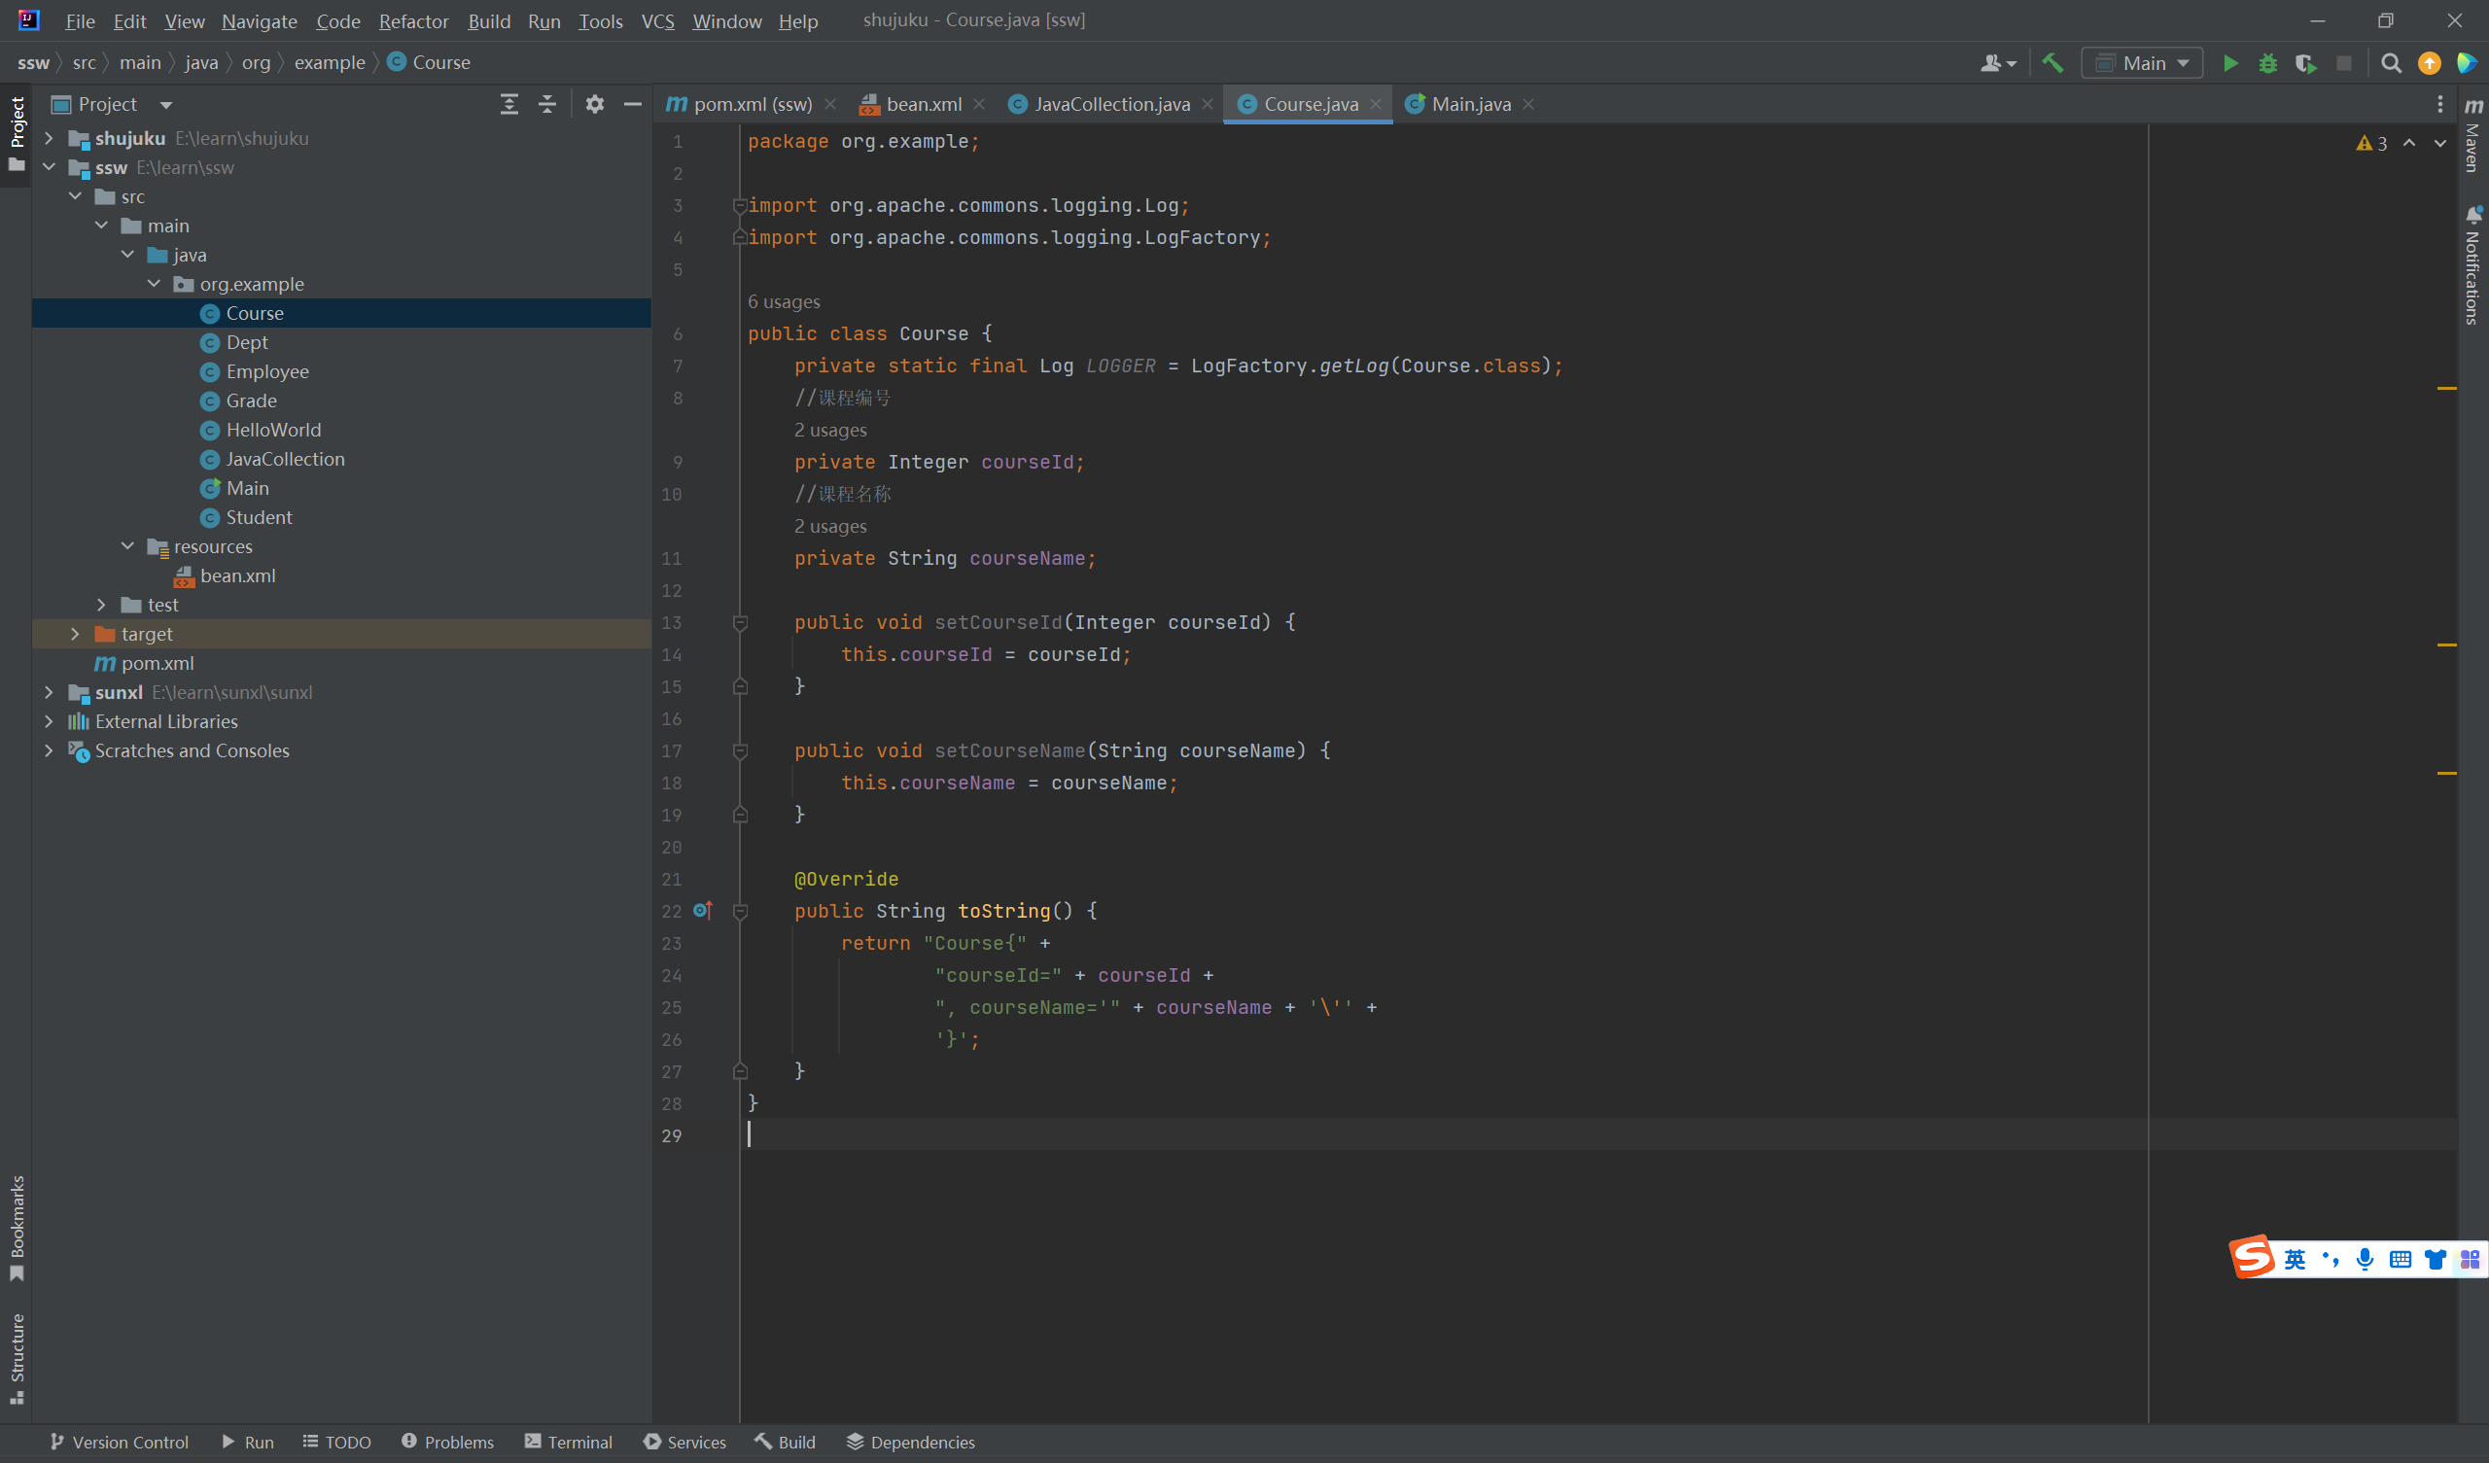Viewport: 2489px width, 1463px height.
Task: Open Search Everywhere magnifier icon
Action: [2390, 63]
